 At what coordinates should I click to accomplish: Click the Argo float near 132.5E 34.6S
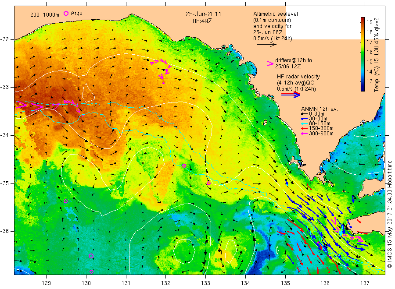(184, 166)
